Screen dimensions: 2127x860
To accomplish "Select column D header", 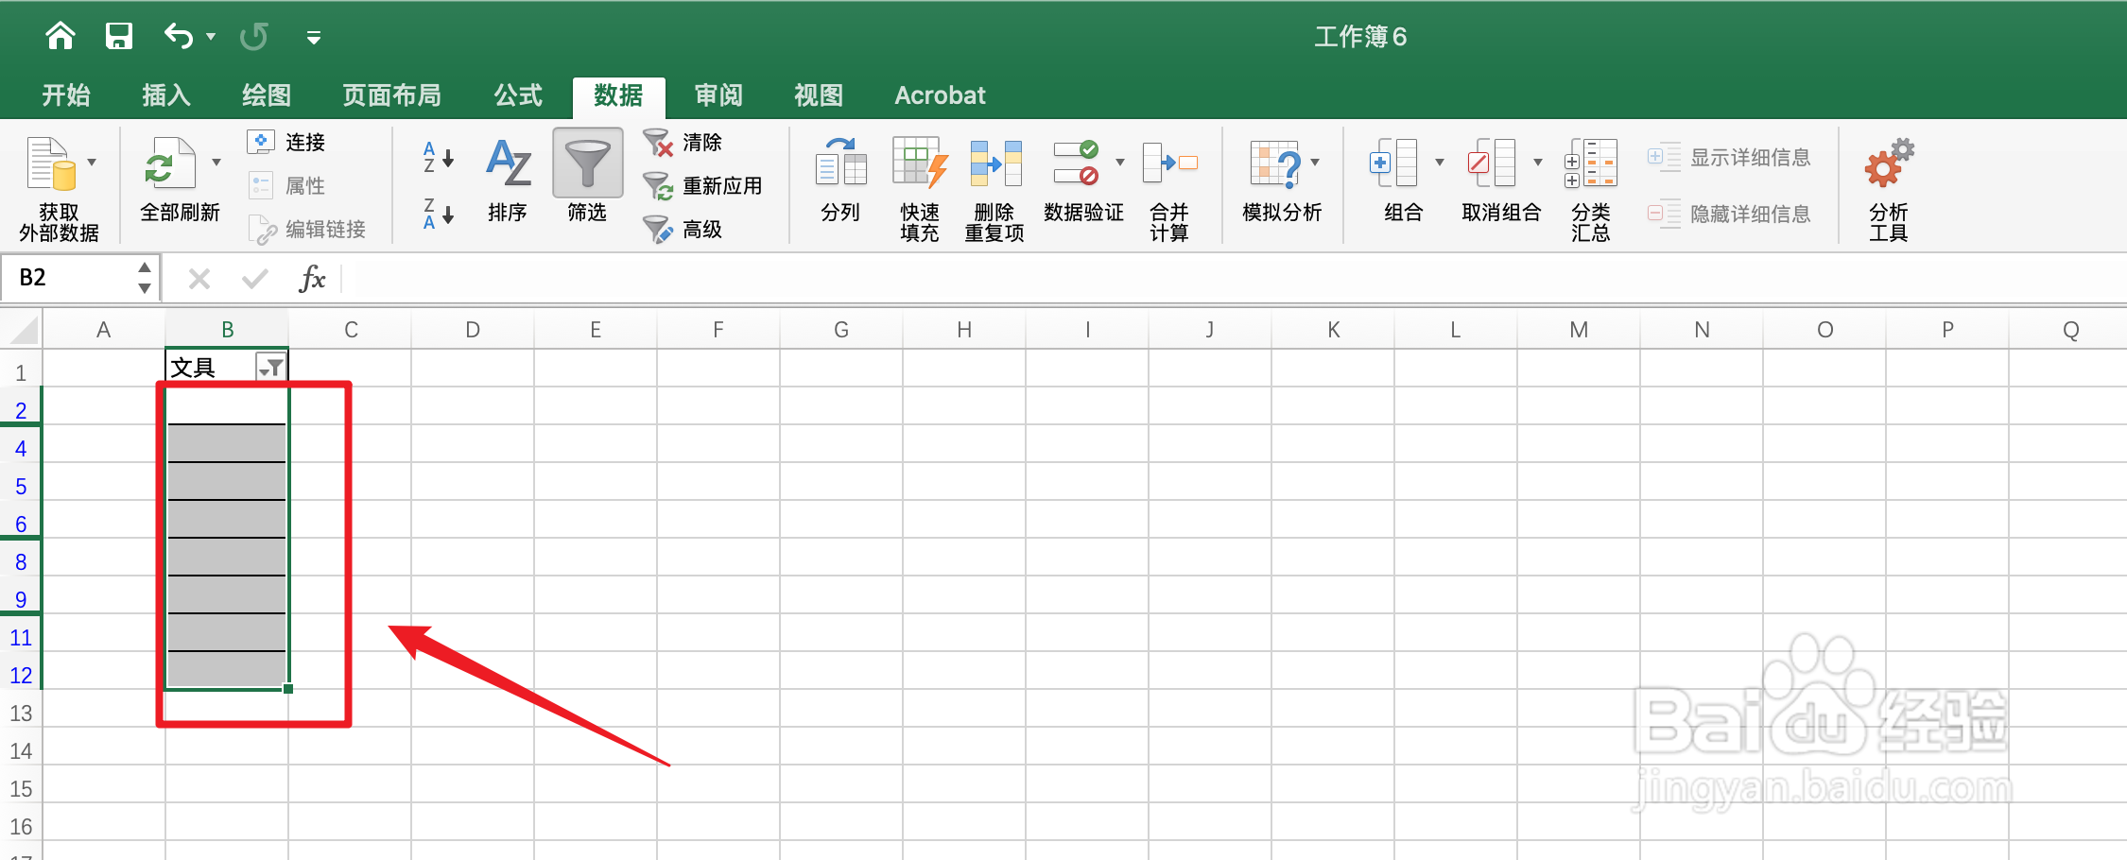I will [x=473, y=330].
